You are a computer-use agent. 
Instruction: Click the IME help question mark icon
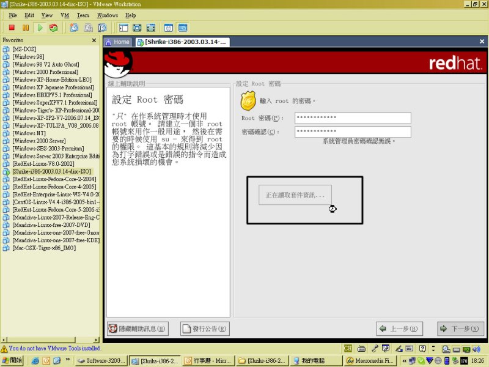[422, 349]
